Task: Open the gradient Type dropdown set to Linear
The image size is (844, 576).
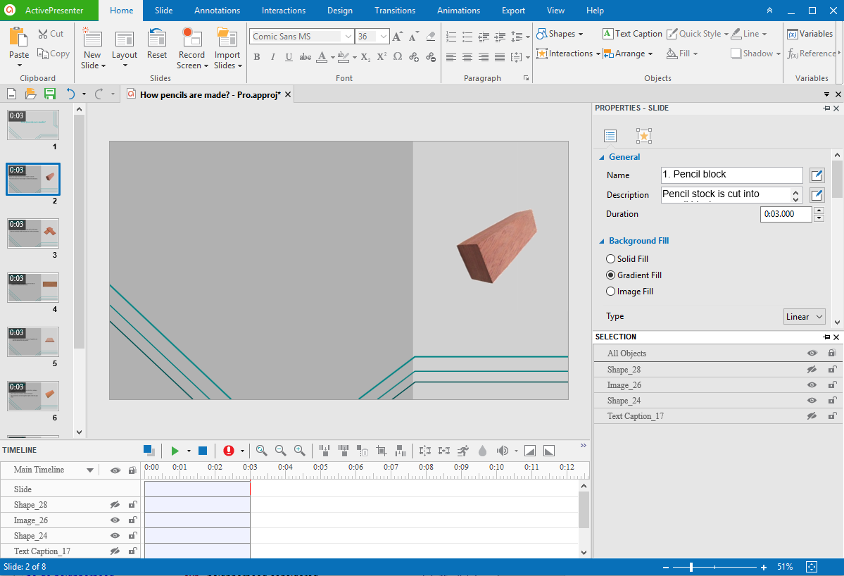Action: tap(804, 317)
